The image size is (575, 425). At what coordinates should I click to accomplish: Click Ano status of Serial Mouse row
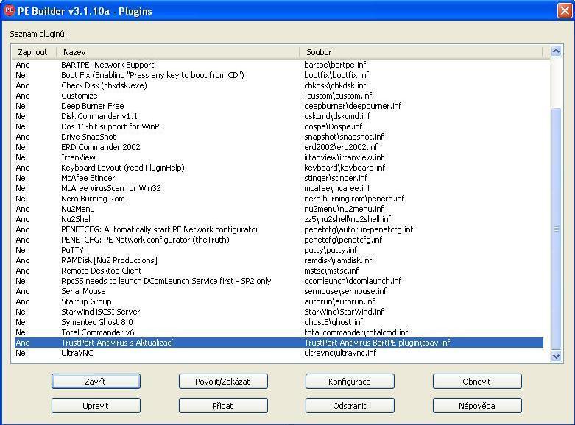(23, 291)
